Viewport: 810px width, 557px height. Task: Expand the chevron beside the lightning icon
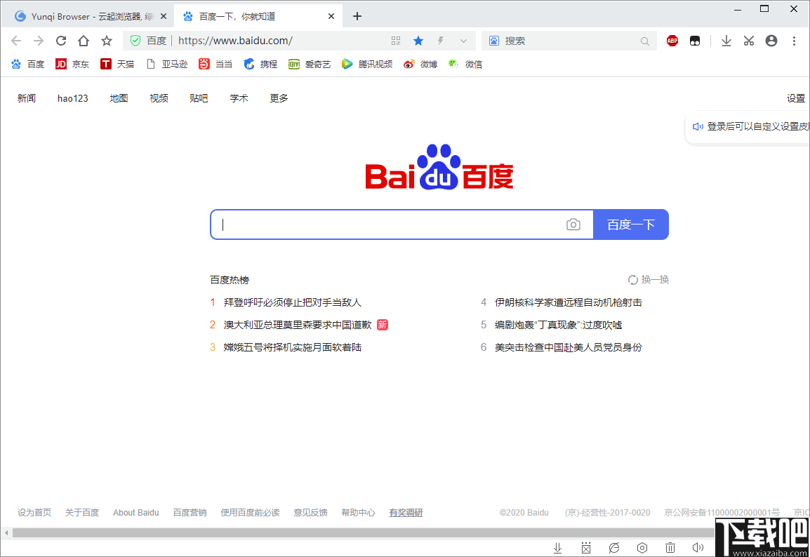(463, 41)
